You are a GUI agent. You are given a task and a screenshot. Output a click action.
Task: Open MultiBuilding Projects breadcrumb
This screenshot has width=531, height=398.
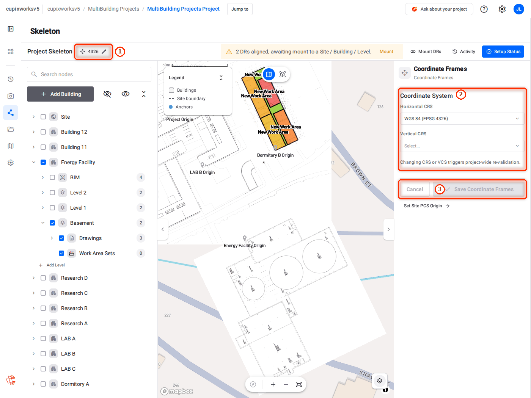[x=113, y=9]
